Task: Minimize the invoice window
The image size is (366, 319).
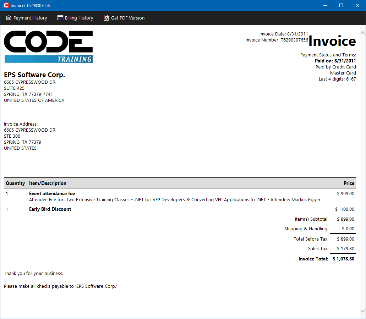Action: pyautogui.click(x=325, y=5)
